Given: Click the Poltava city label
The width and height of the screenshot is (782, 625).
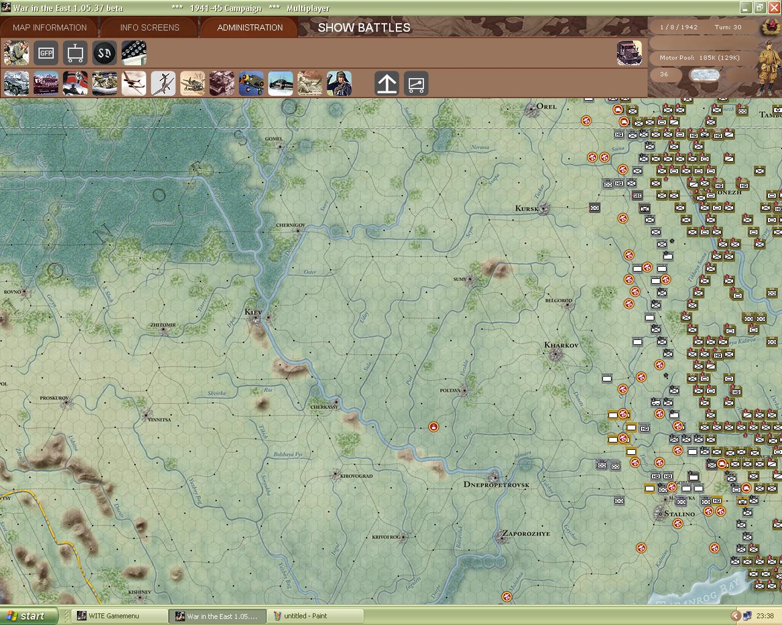Looking at the screenshot, I should click(450, 391).
